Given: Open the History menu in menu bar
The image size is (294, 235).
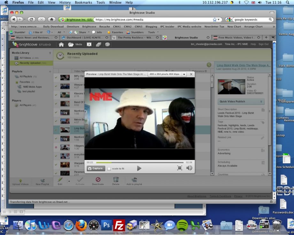Looking at the screenshot, I should (65, 3).
